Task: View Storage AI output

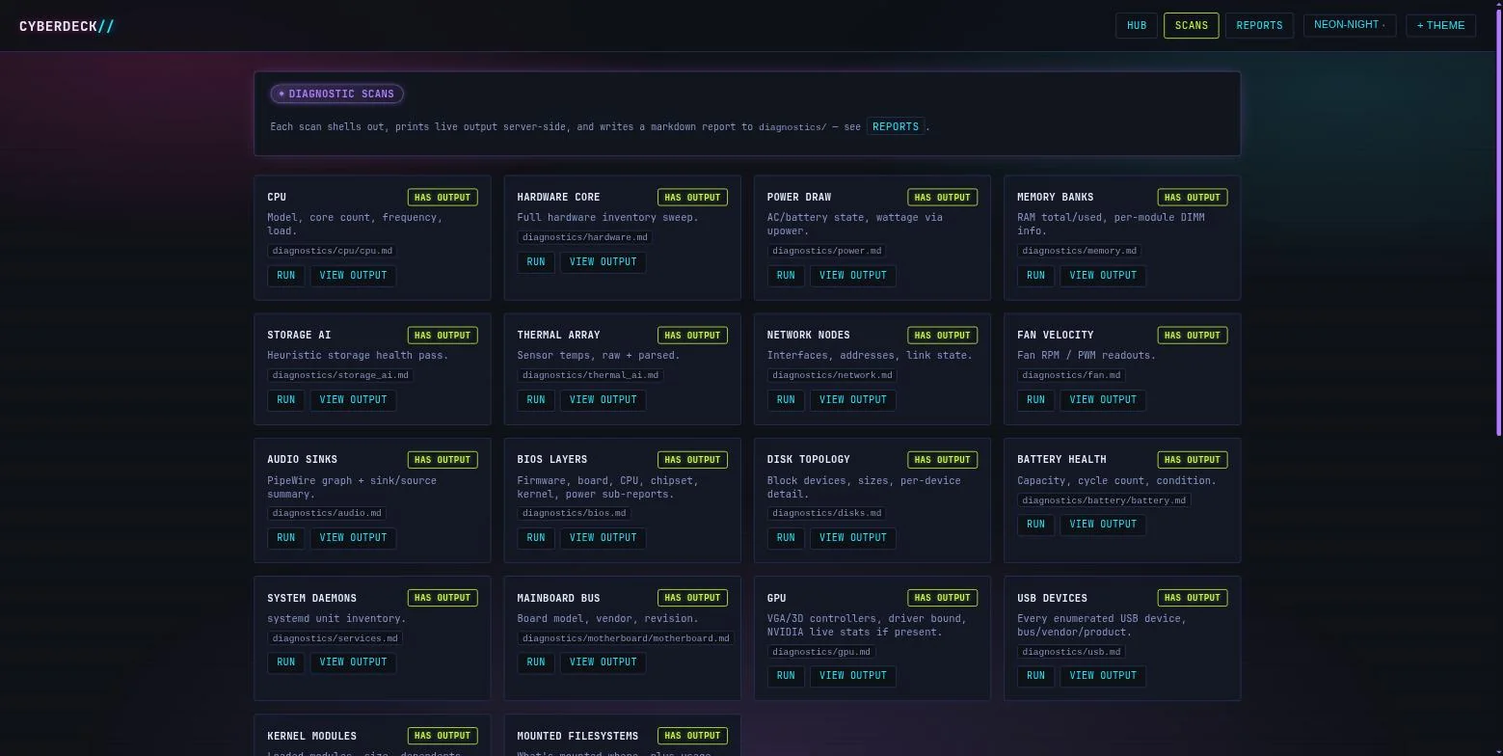Action: tap(353, 399)
